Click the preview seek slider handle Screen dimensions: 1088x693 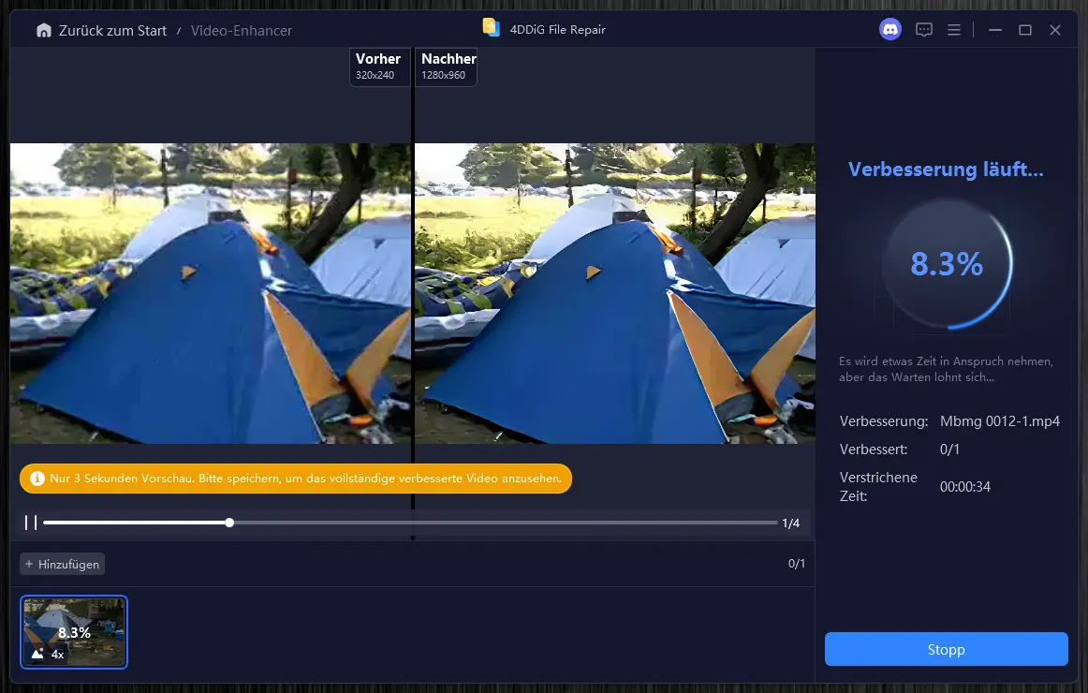[x=229, y=523]
